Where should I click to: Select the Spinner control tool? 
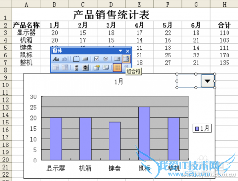(85, 67)
